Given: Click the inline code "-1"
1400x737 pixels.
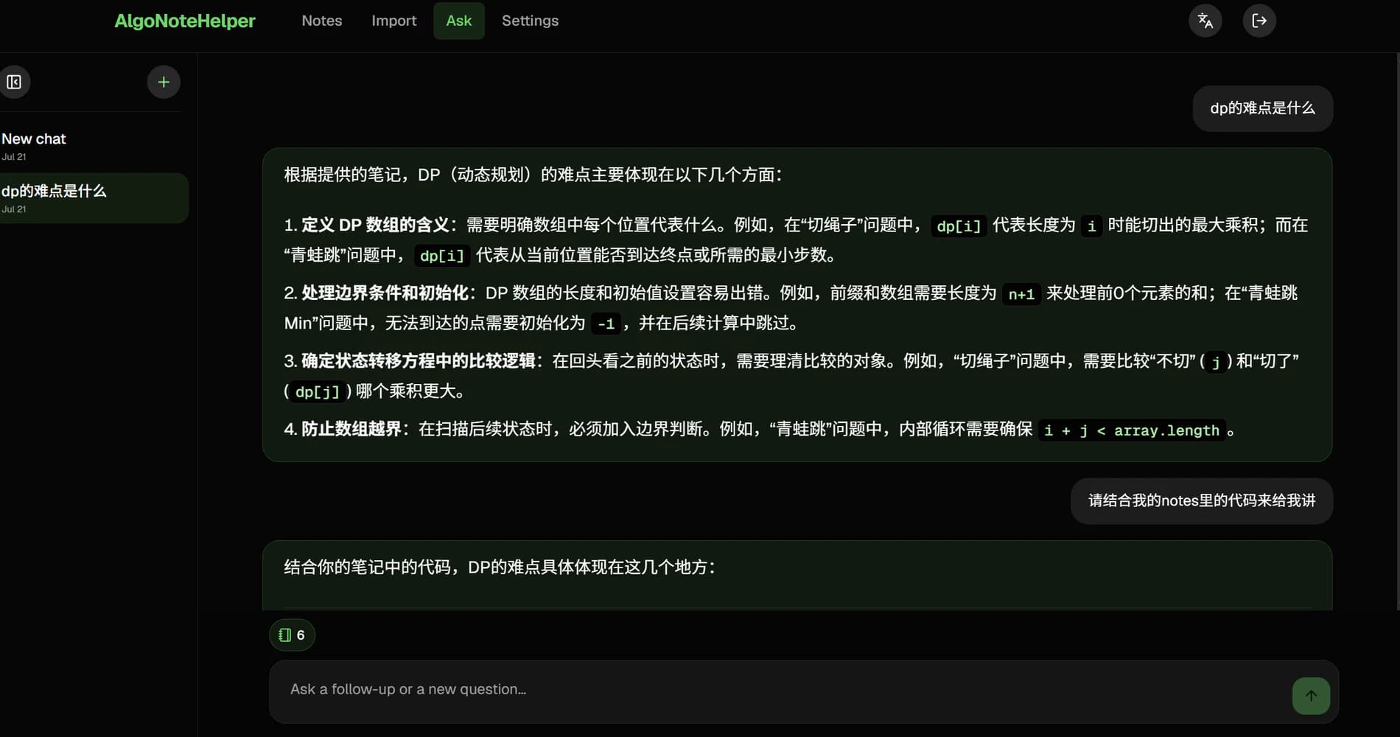Looking at the screenshot, I should (x=606, y=324).
